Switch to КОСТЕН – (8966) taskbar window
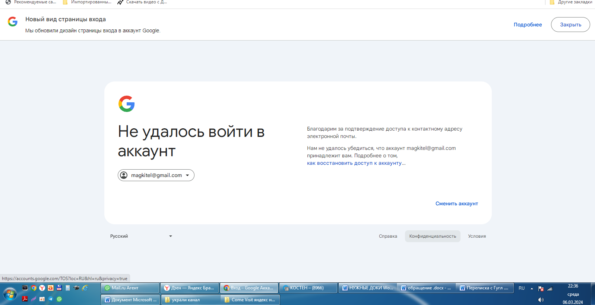The image size is (595, 305). 308,288
